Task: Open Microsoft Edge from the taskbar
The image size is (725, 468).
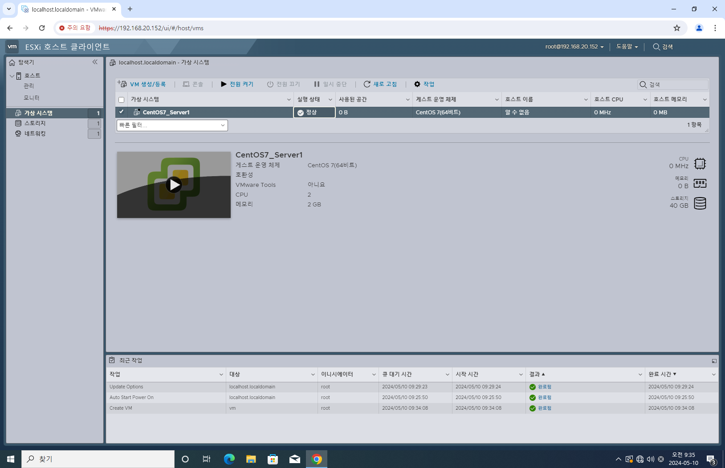Action: pyautogui.click(x=229, y=459)
